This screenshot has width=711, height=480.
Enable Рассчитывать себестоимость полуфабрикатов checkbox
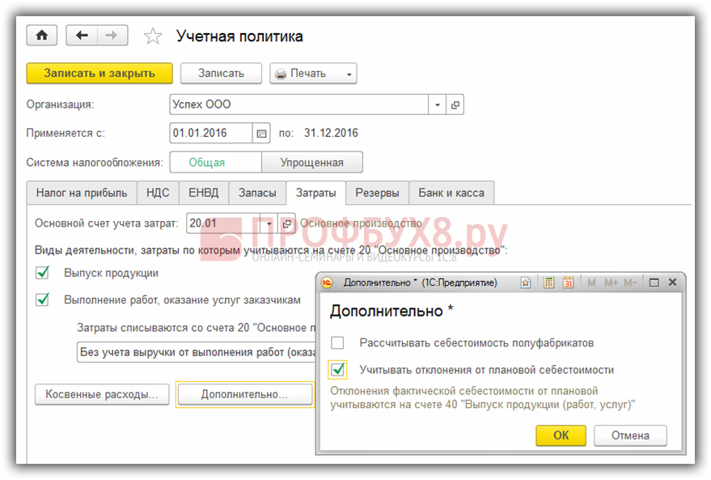337,343
